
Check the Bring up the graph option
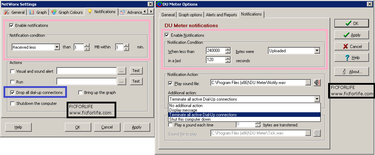click(80, 93)
